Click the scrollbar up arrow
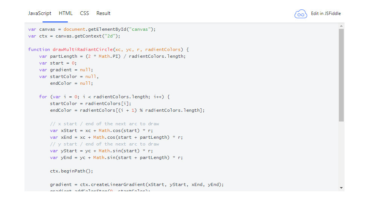The image size is (369, 201). [x=341, y=26]
